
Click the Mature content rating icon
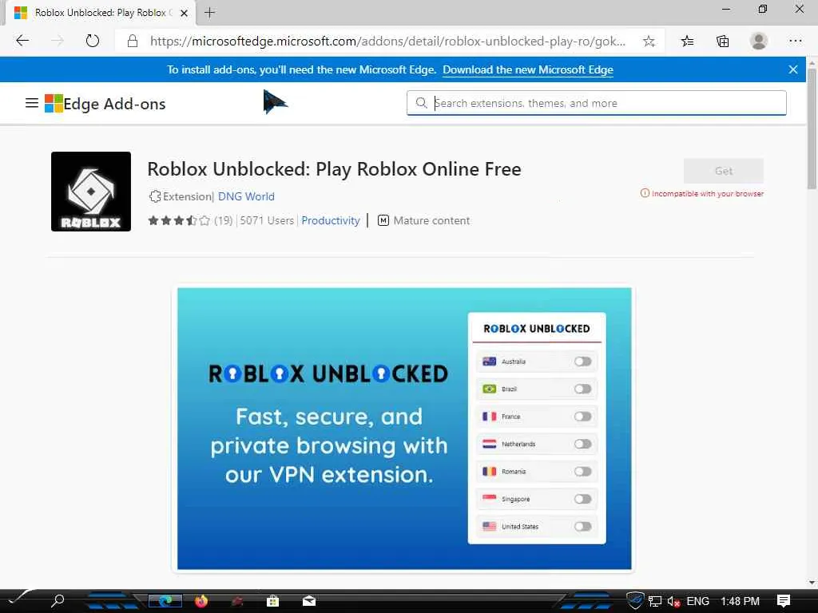pos(383,220)
